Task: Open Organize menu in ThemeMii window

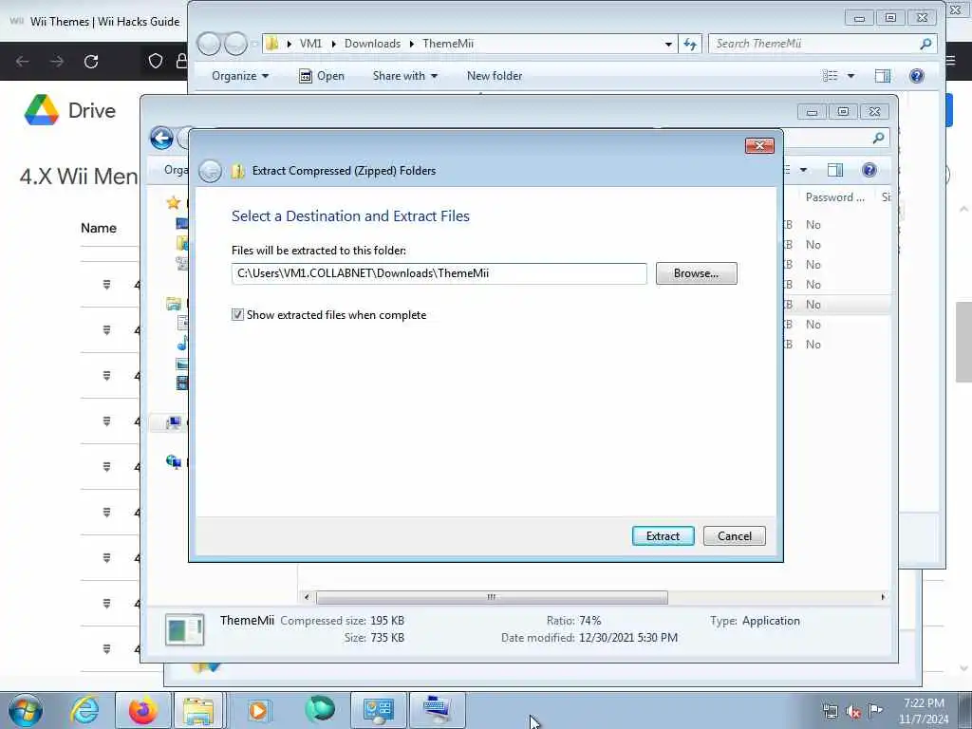Action: coord(240,76)
